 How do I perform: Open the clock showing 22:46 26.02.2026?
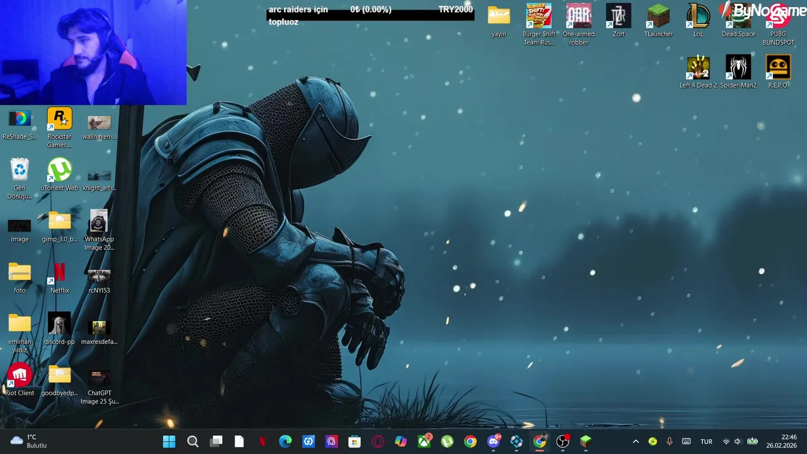[x=782, y=441]
